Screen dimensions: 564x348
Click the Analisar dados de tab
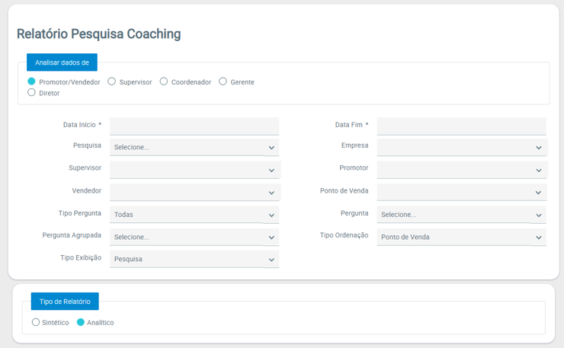click(x=62, y=62)
